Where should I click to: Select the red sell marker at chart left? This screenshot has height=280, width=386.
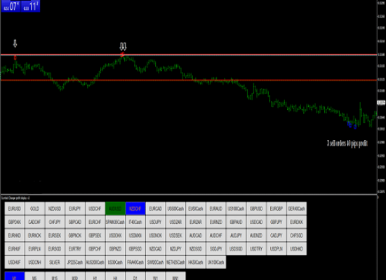tap(15, 57)
